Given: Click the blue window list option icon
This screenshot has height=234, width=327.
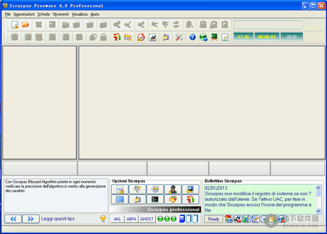Looking at the screenshot, I should click(x=120, y=199).
